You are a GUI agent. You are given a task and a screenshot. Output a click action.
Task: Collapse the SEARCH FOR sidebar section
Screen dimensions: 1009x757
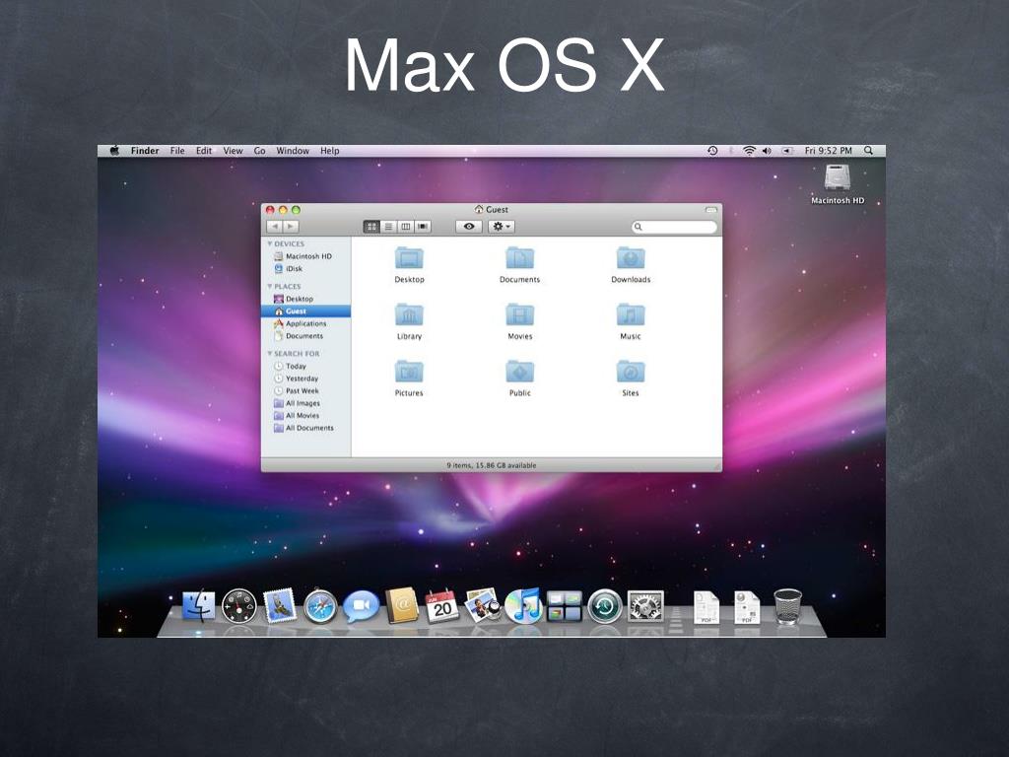270,354
